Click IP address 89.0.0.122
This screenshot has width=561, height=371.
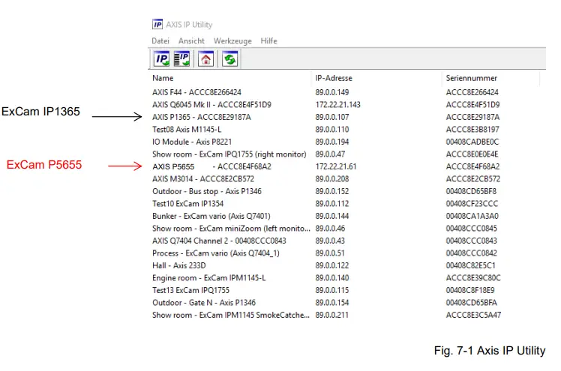pyautogui.click(x=332, y=265)
